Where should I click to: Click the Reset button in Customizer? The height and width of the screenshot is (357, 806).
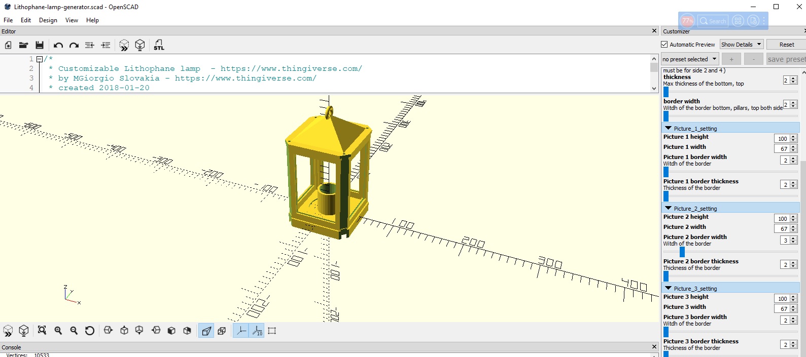pos(786,45)
